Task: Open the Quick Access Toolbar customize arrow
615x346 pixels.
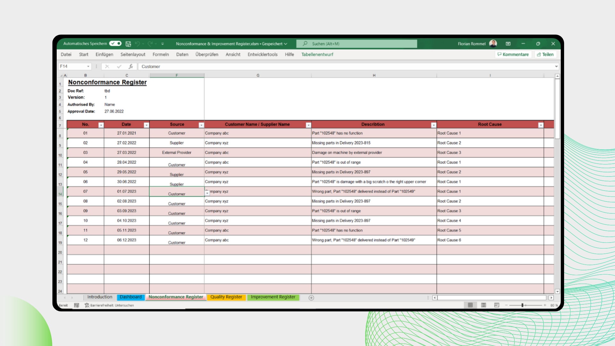Action: (x=162, y=44)
